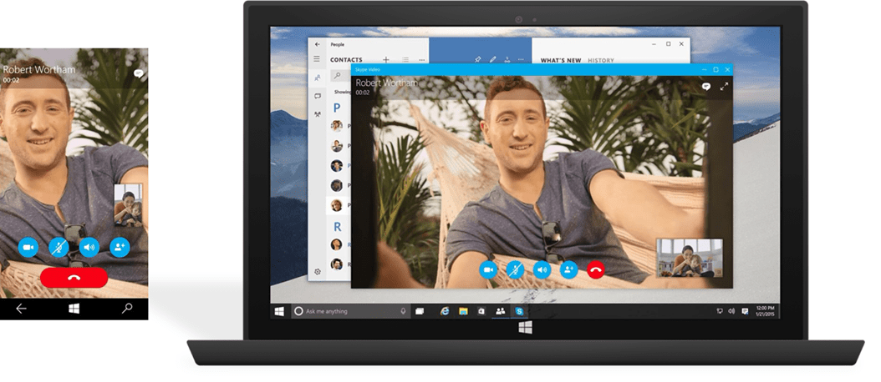Click self-view thumbnail in laptop Skype call
This screenshot has height=382, width=881.
coord(689,258)
